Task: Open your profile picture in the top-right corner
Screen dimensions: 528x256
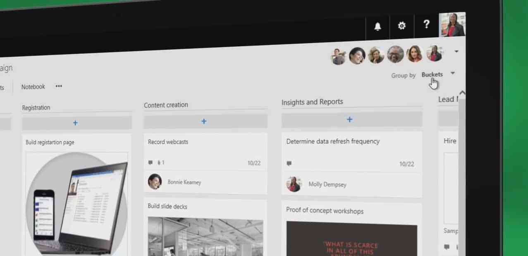Action: (x=452, y=24)
